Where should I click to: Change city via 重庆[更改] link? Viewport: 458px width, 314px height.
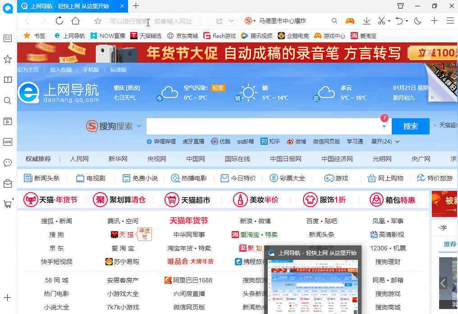point(127,88)
